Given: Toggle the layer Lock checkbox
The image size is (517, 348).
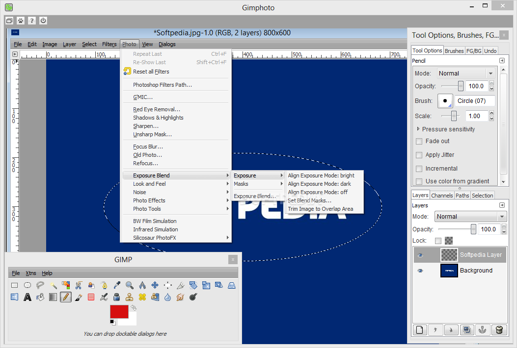Looking at the screenshot, I should [x=438, y=241].
